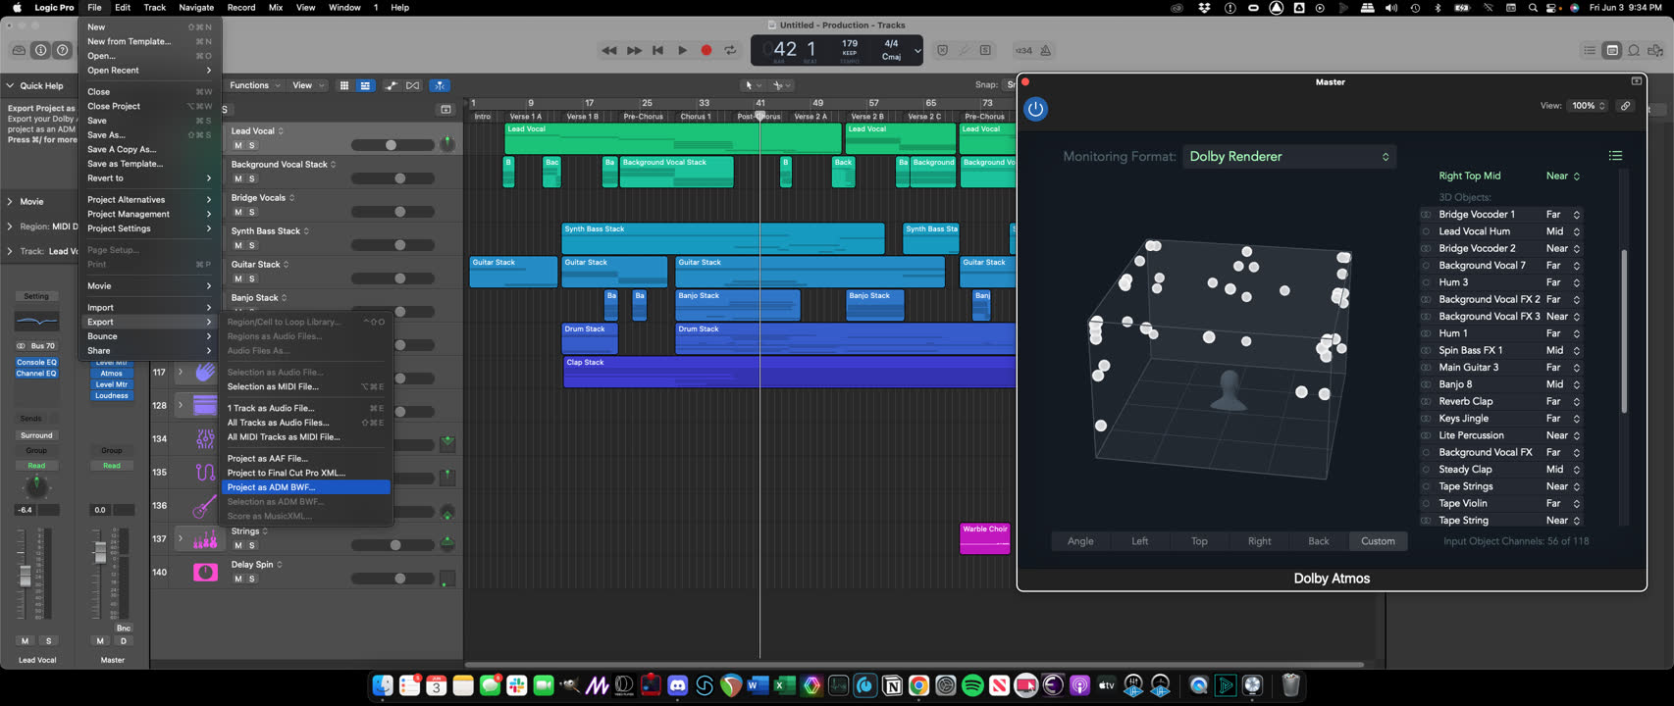Open Discord from the dock
Viewport: 1674px width, 706px height.
(677, 685)
